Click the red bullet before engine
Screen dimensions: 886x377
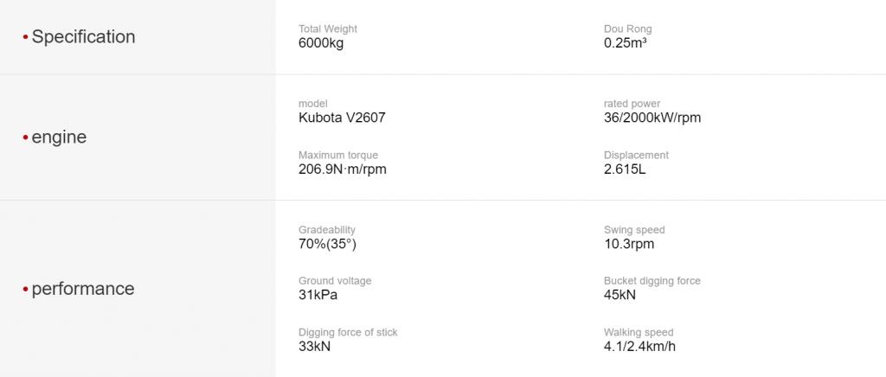(25, 137)
